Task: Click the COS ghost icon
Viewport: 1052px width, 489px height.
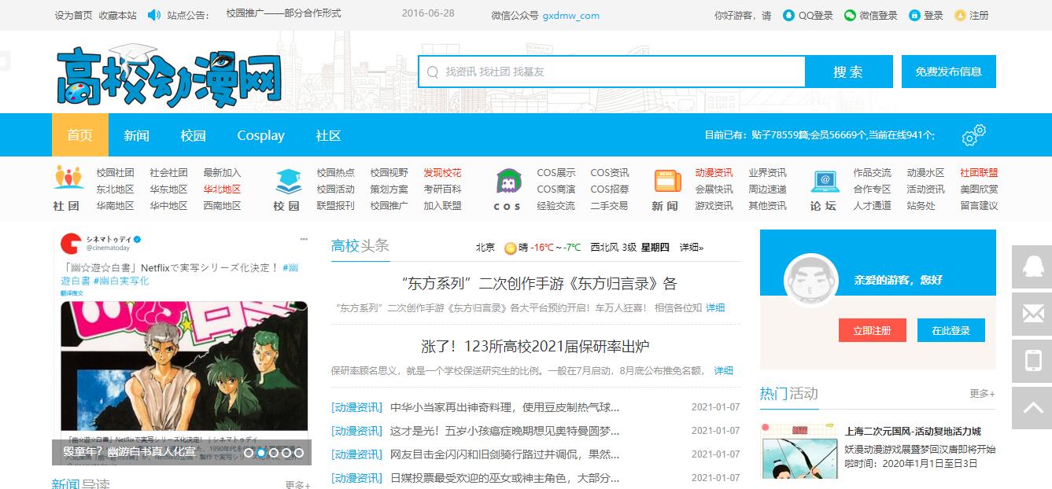Action: coord(508,182)
